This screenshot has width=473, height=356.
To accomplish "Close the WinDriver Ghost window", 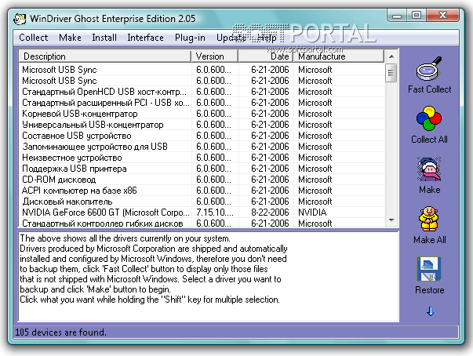I will click(442, 15).
